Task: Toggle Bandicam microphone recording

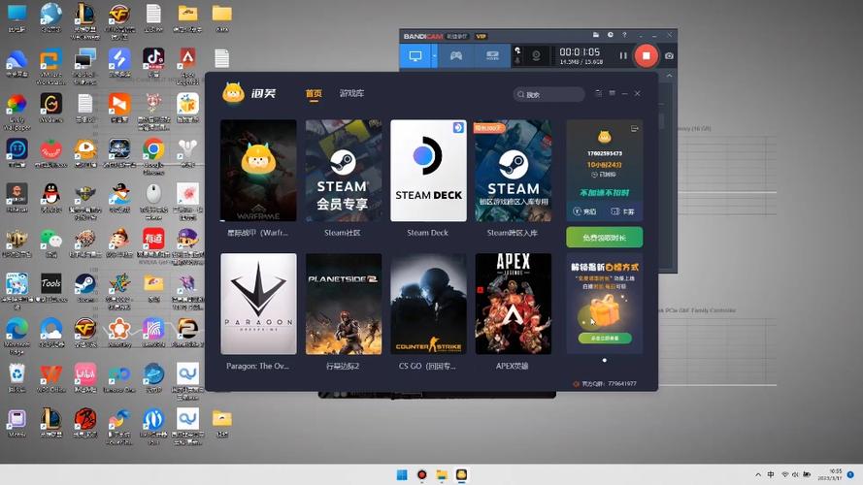Action: tap(517, 60)
